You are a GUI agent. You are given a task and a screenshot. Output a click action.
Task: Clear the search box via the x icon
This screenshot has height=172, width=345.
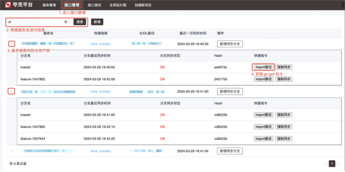(x=65, y=22)
